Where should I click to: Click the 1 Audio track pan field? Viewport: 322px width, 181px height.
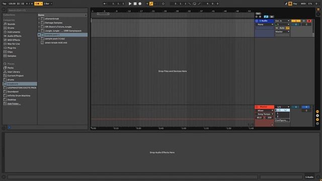[306, 25]
